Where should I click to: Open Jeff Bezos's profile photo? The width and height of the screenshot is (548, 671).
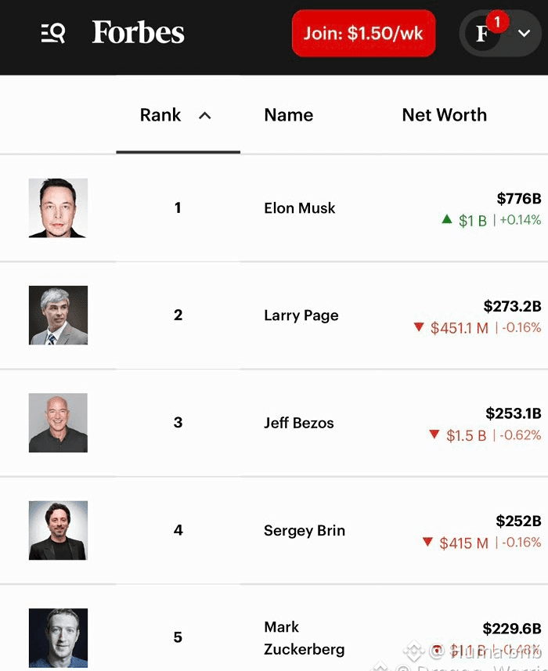click(58, 423)
